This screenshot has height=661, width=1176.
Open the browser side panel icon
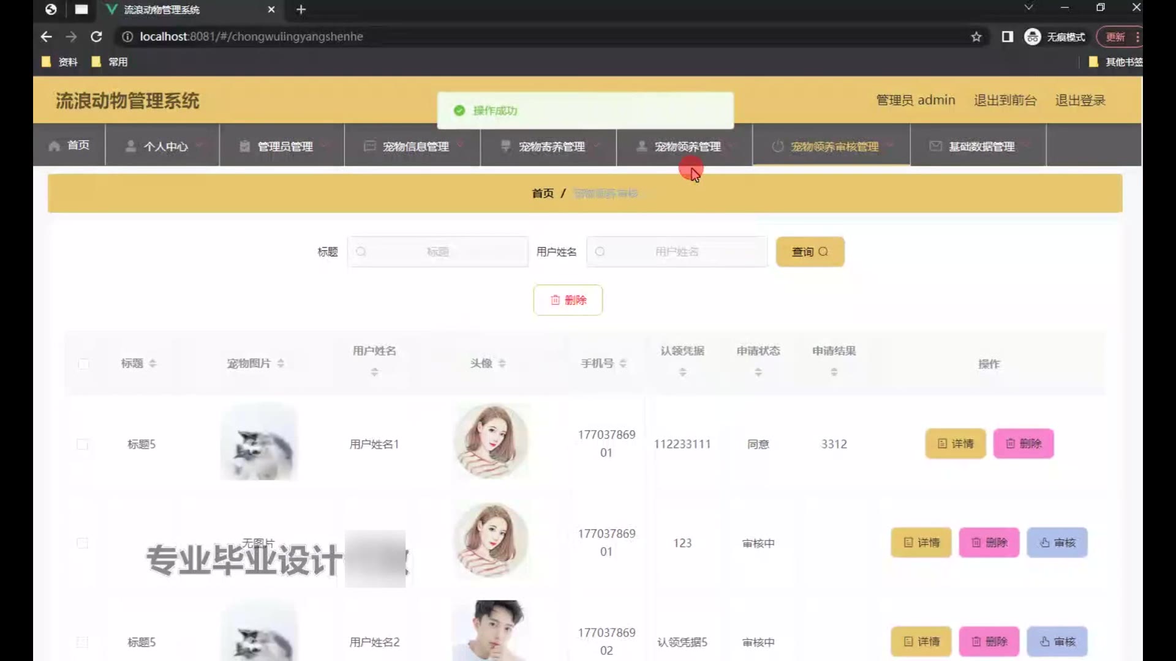(1007, 37)
